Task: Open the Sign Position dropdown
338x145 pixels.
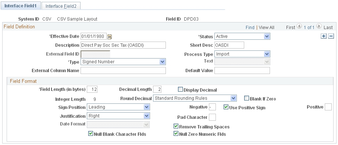Action: 118,107
